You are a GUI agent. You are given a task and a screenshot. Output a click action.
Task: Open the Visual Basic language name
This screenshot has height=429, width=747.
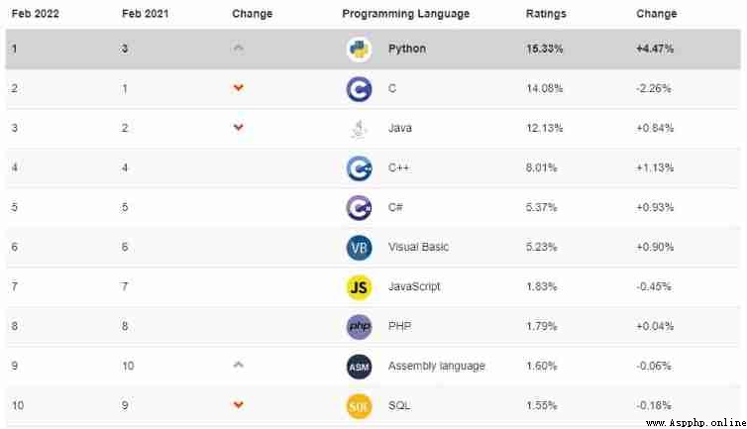point(418,247)
